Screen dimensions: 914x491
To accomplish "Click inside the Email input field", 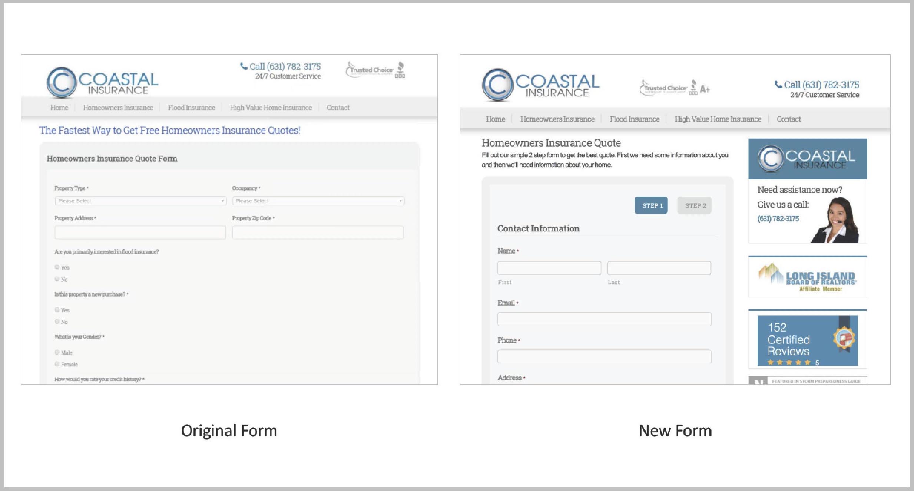I will point(604,319).
